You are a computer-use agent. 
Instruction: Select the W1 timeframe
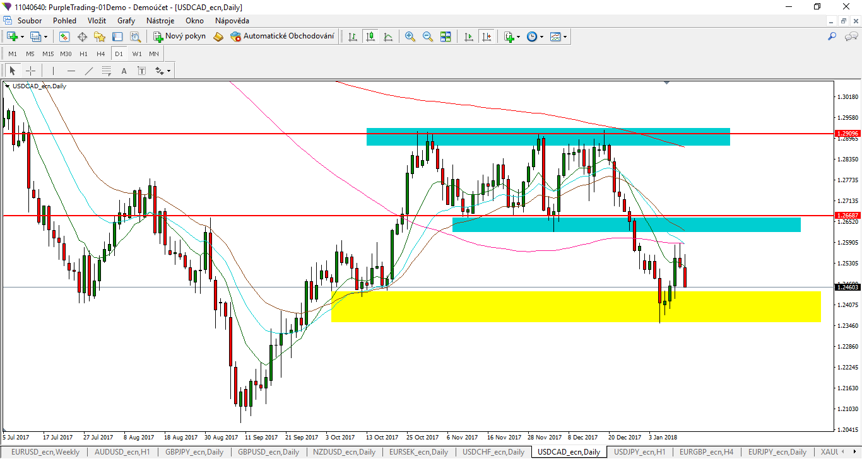[137, 54]
